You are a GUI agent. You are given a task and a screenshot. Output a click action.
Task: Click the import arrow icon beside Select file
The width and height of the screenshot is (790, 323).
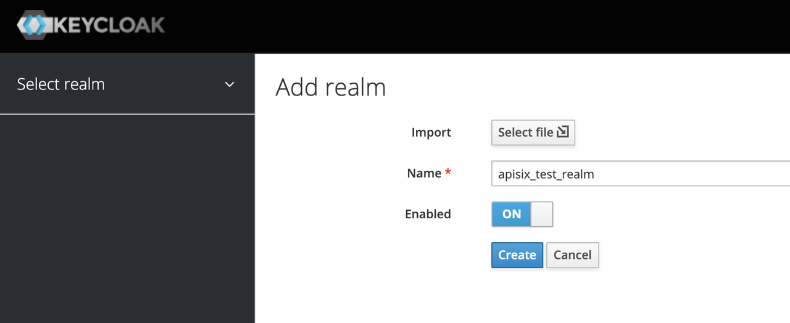click(x=562, y=132)
